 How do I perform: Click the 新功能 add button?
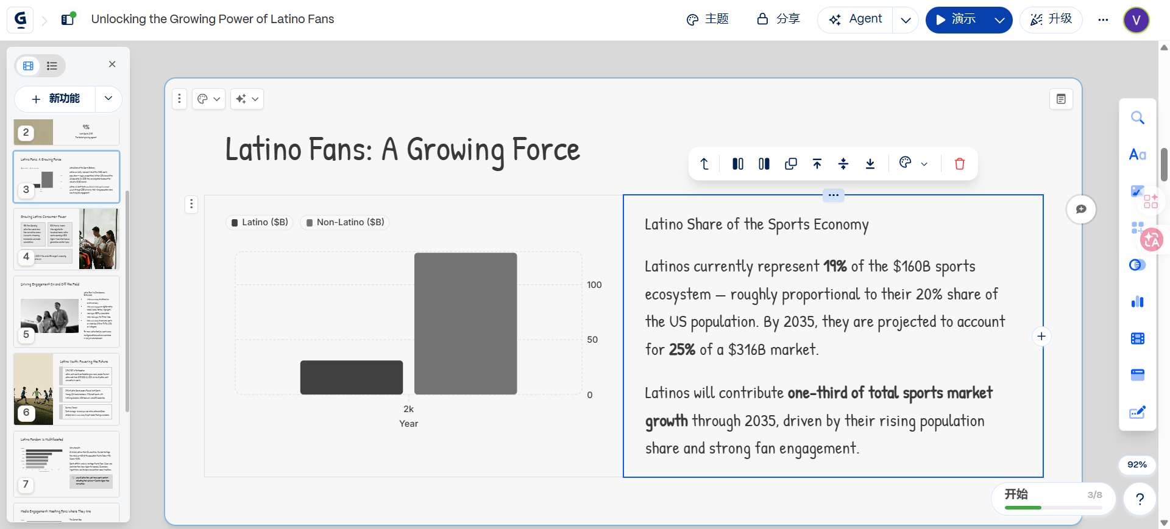click(x=55, y=99)
